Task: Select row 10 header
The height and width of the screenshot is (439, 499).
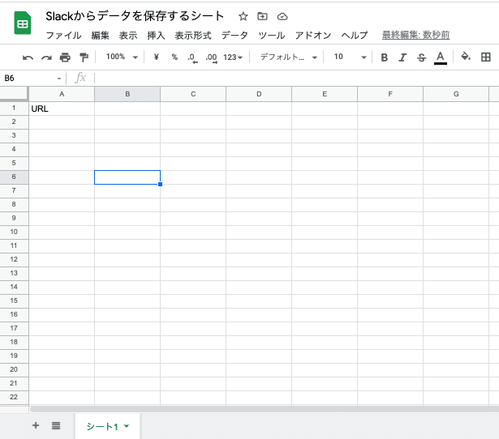Action: click(x=14, y=232)
